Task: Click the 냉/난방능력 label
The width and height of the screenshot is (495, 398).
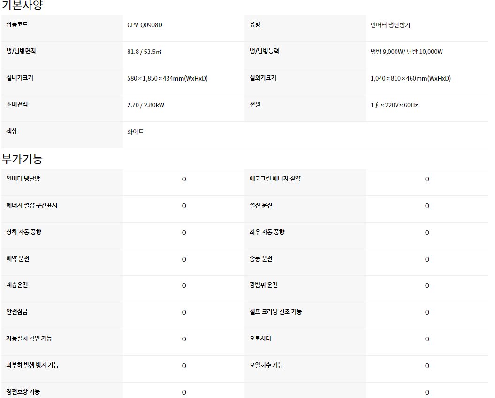Action: coord(264,51)
